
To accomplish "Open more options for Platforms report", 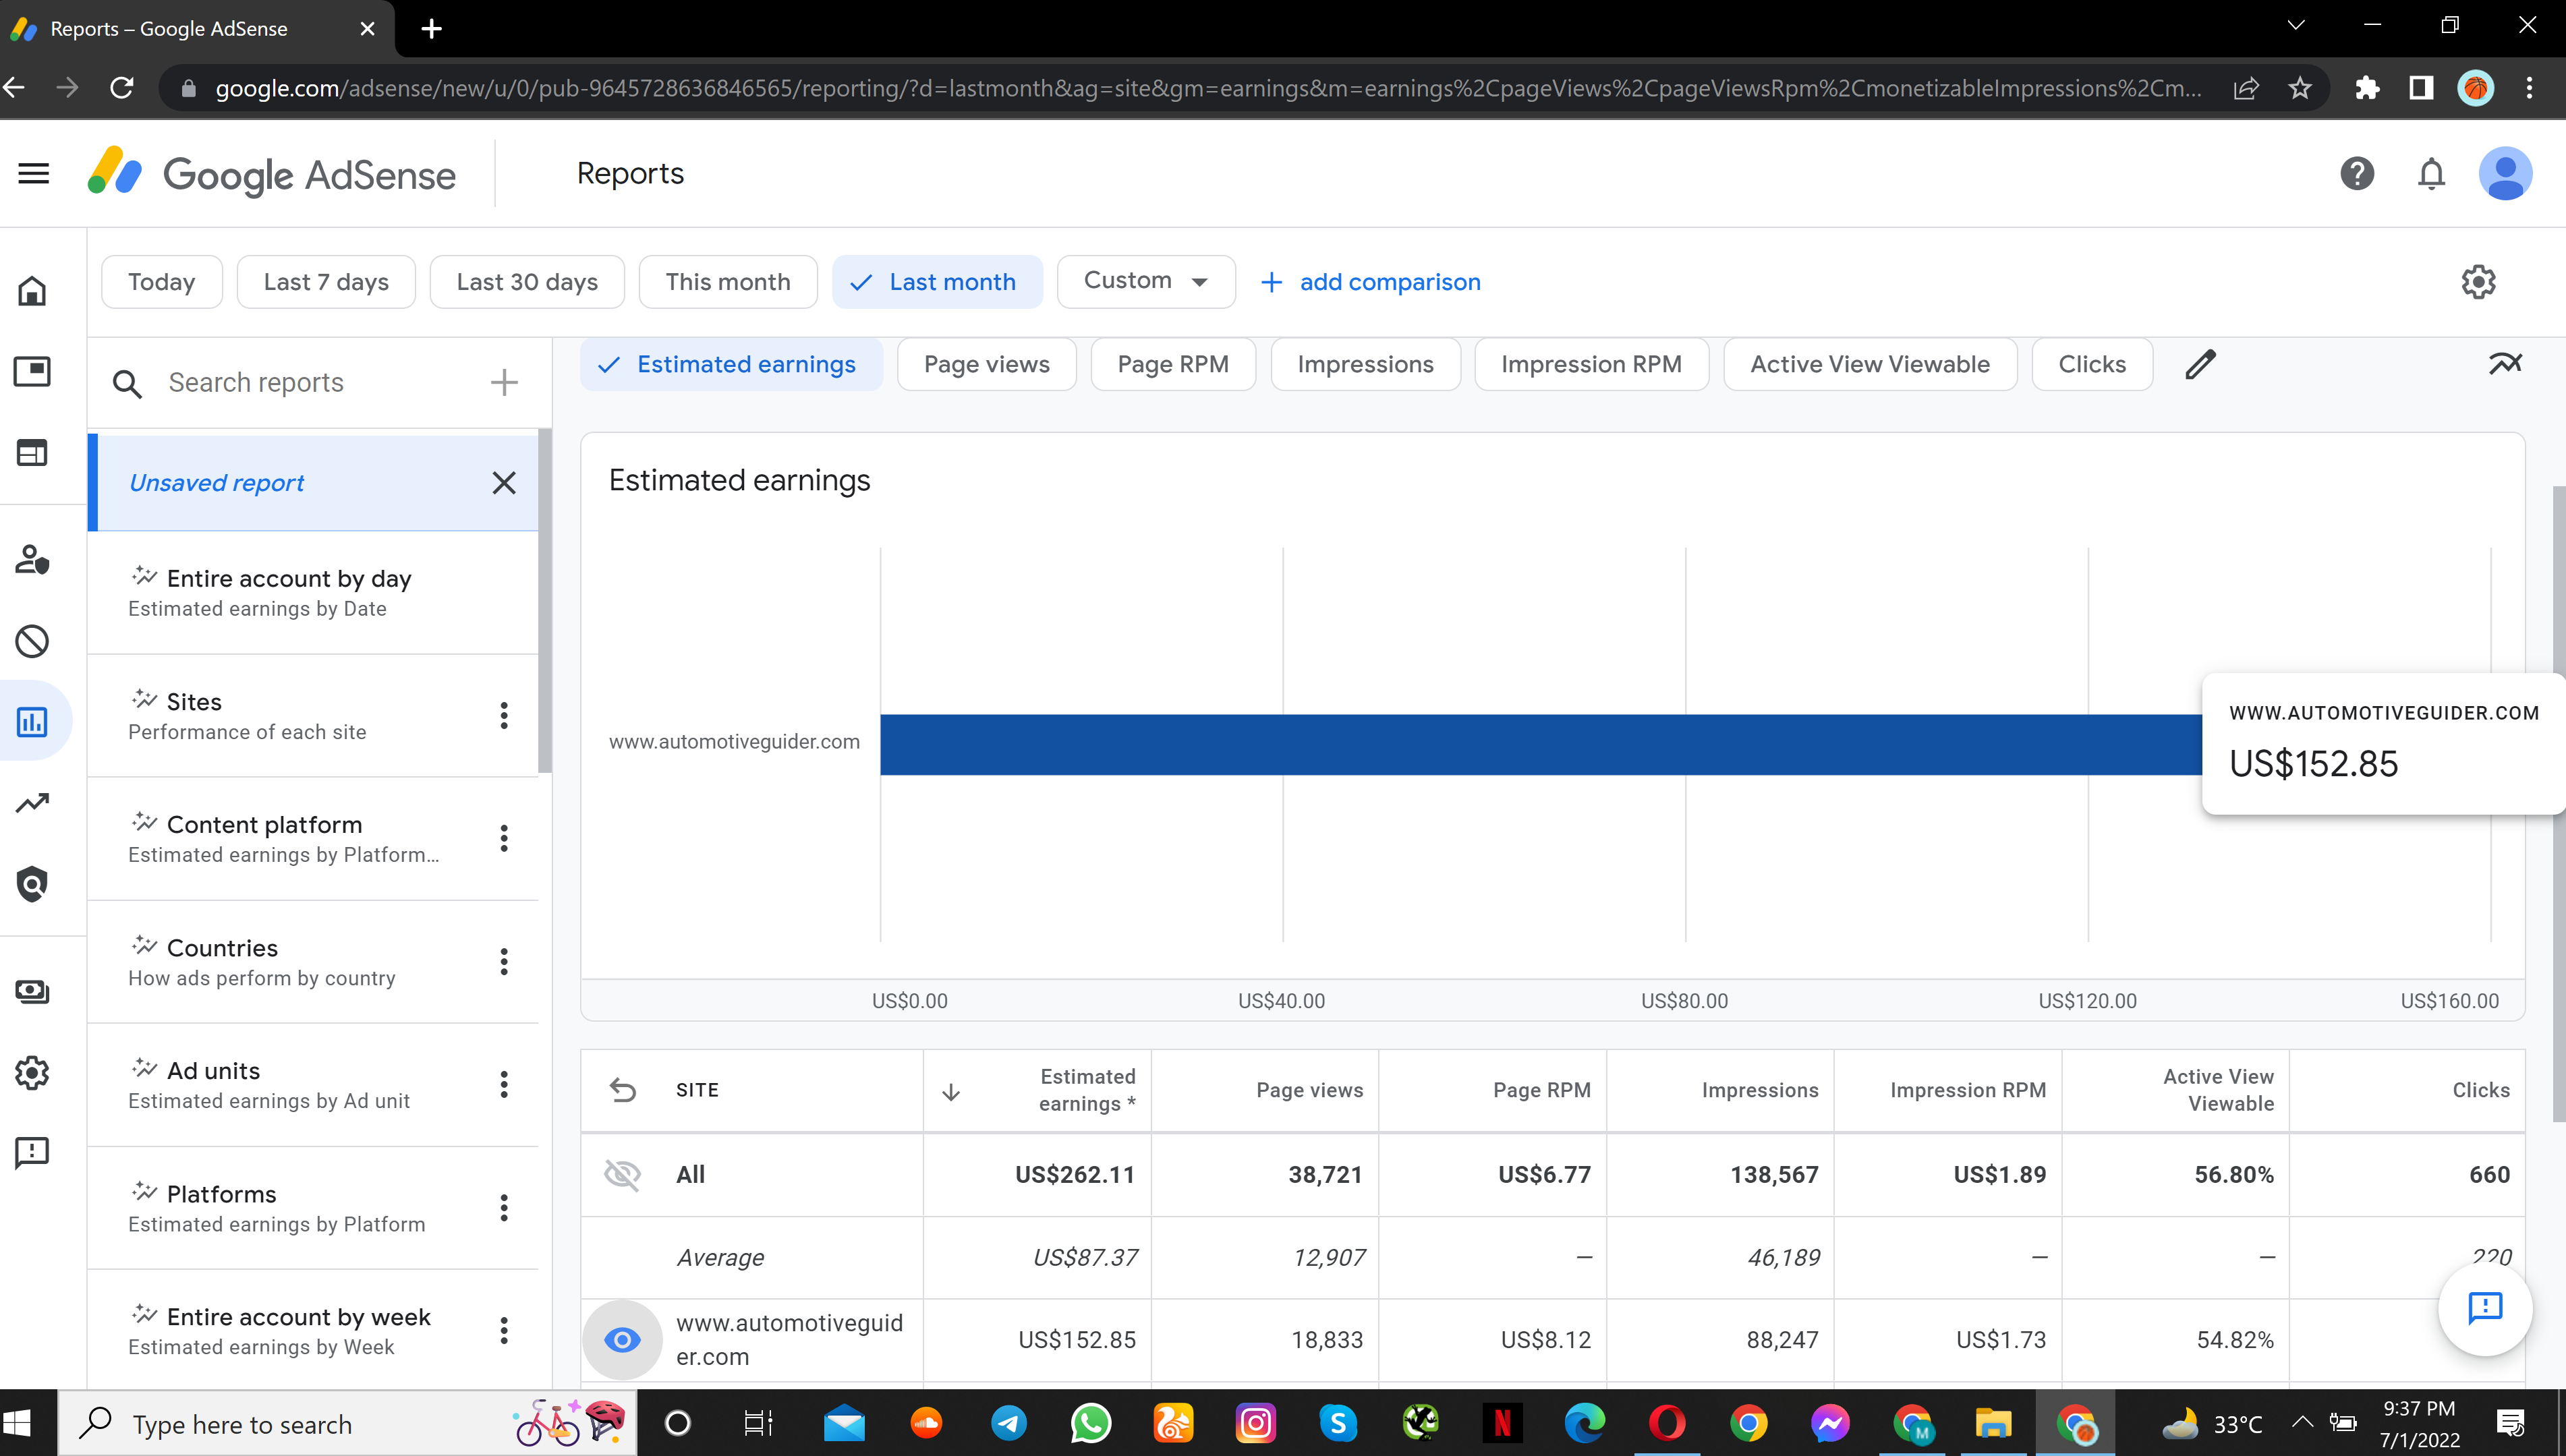I will click(504, 1207).
